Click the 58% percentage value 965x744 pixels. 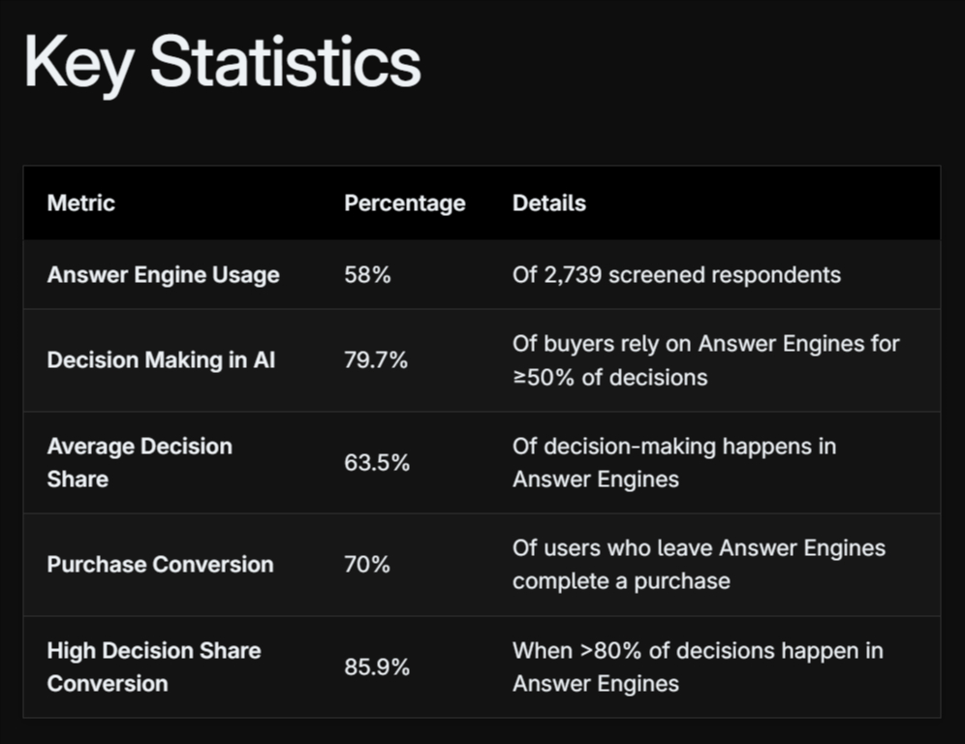click(367, 275)
